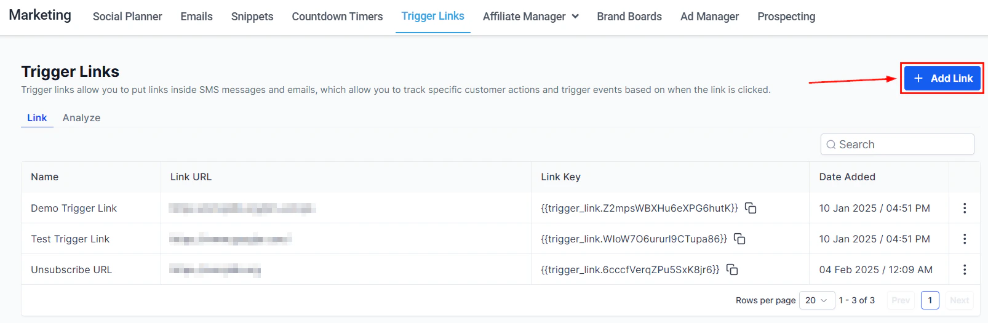Viewport: 988px width, 323px height.
Task: Open the Ad Manager page
Action: 709,17
